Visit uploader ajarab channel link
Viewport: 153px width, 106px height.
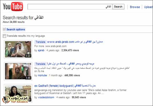(x=41, y=50)
